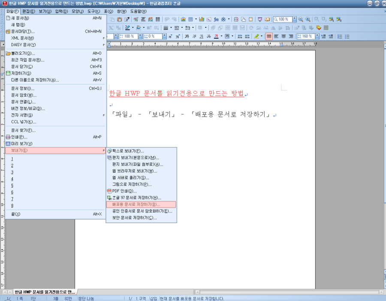386x301 pixels.
Task: Click 불러오기 in the File menu
Action: click(56, 54)
